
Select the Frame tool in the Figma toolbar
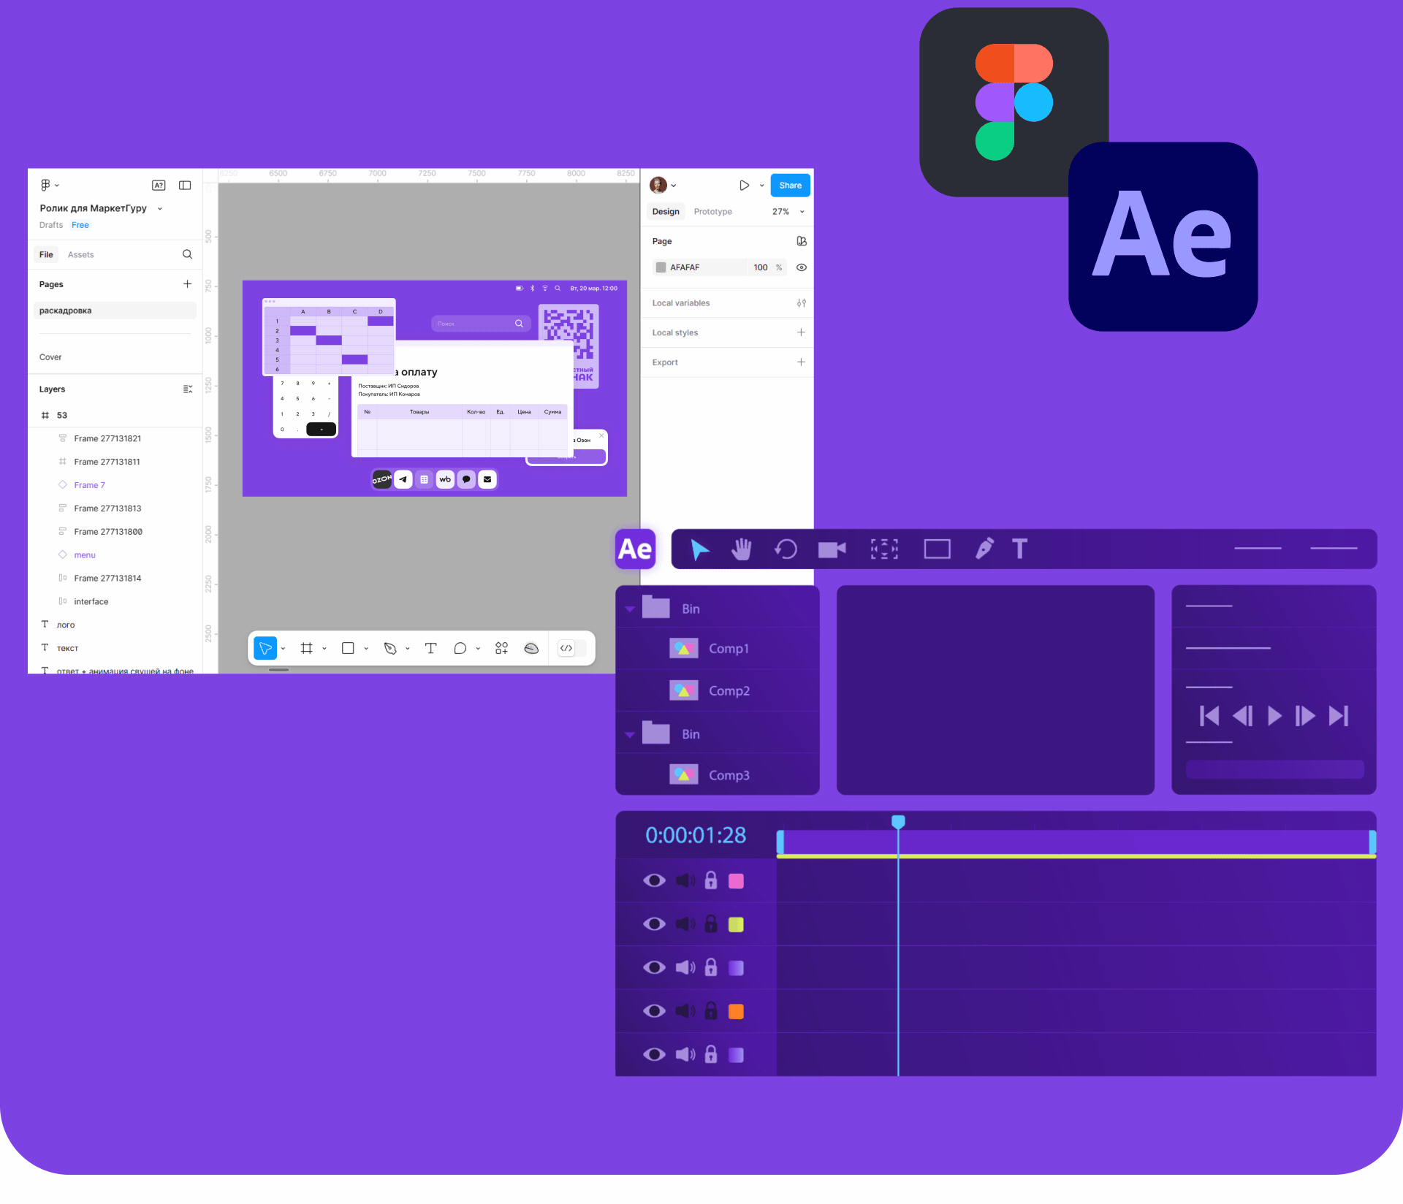click(x=307, y=648)
